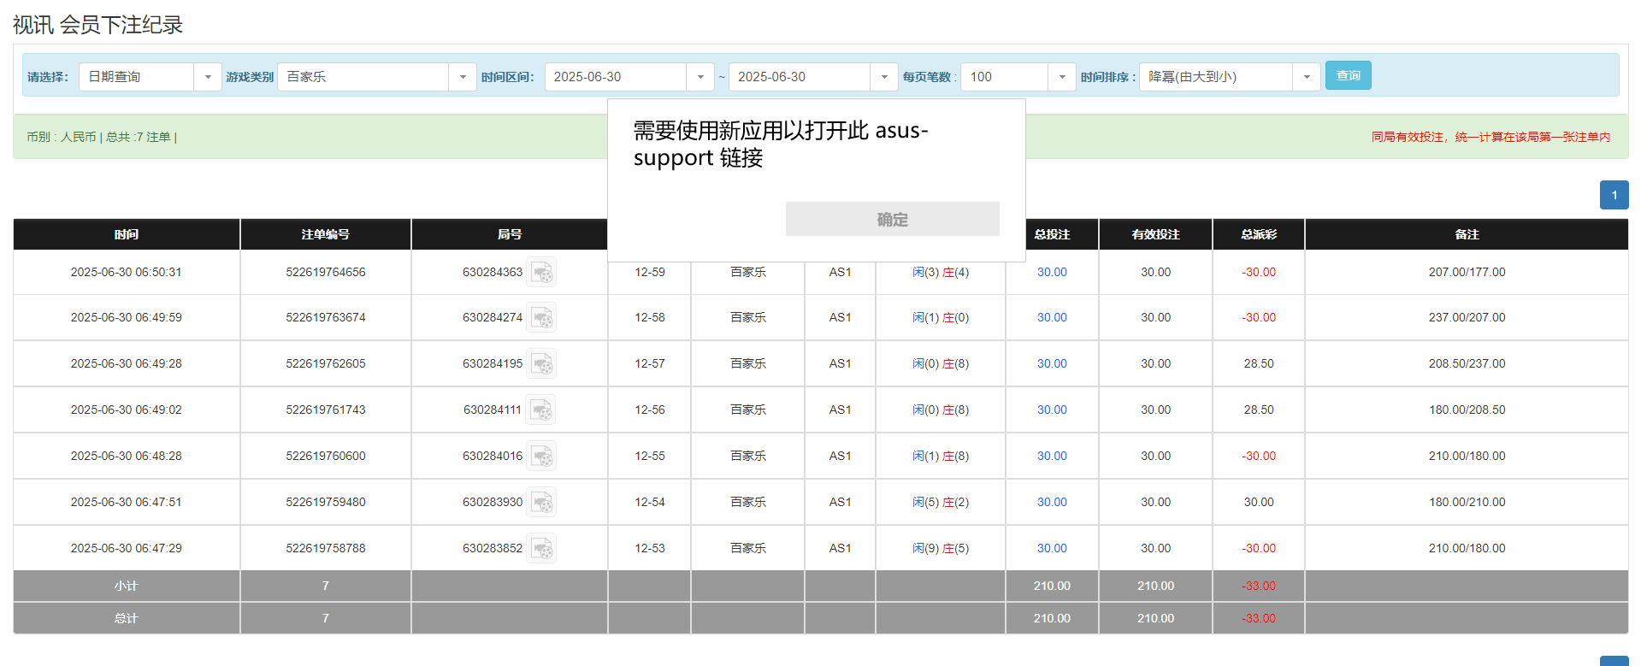Open video replay icon for round 630283852
This screenshot has height=666, width=1641.
point(541,549)
